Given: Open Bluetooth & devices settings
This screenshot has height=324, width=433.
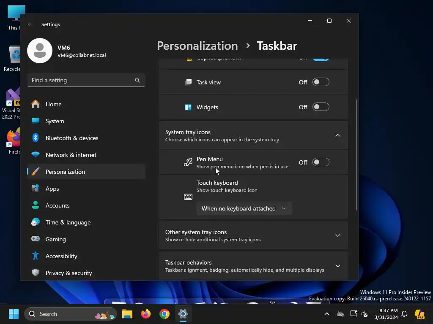Looking at the screenshot, I should [x=86, y=138].
